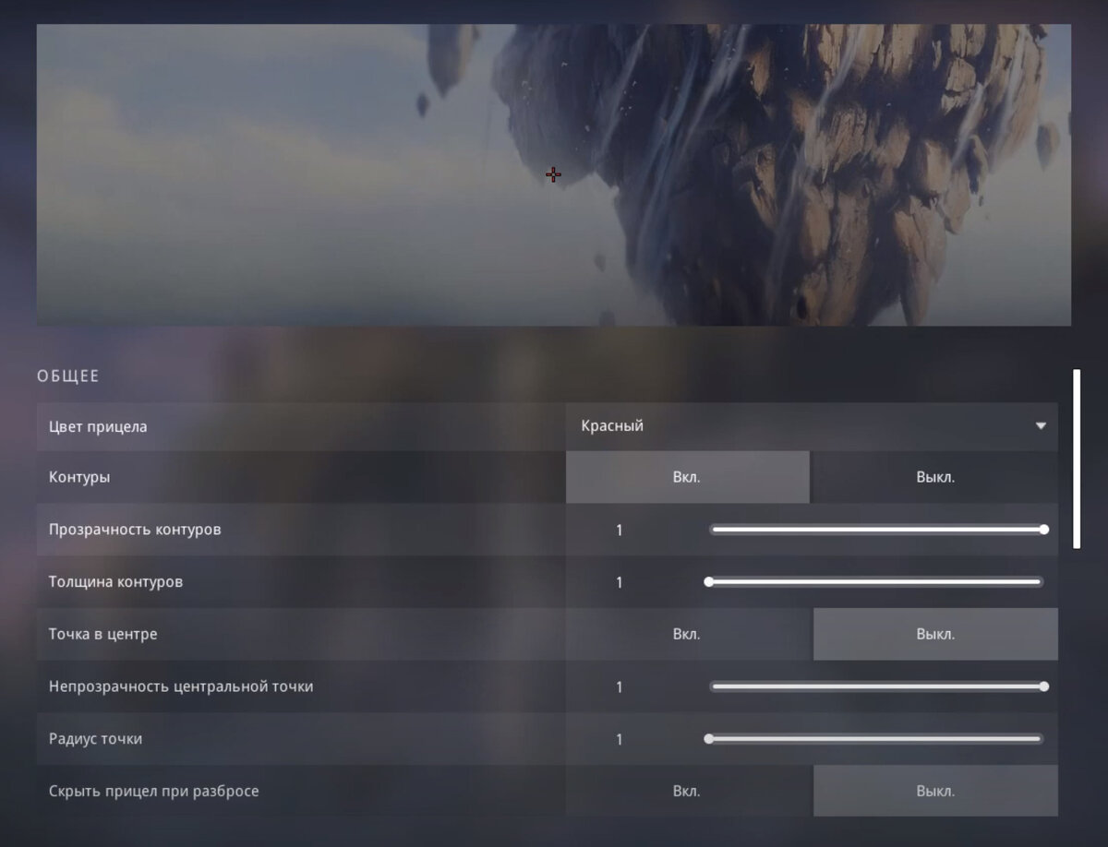Enable Скрыть прицел при разбросе Вкл.
This screenshot has width=1108, height=847.
(687, 792)
